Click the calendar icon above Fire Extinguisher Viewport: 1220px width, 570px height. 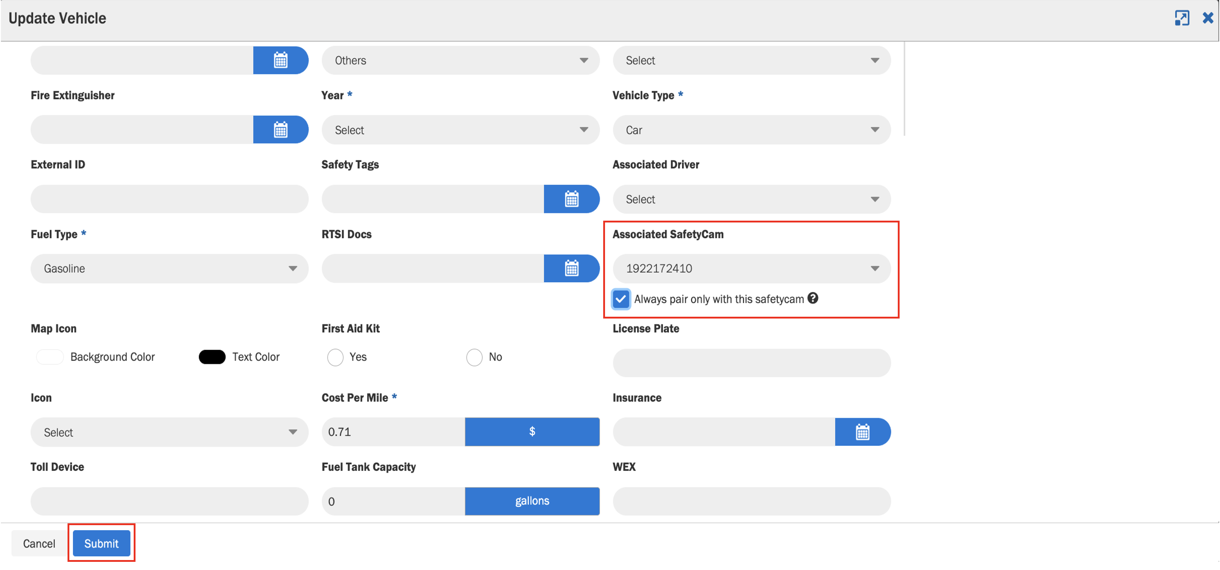click(x=281, y=60)
